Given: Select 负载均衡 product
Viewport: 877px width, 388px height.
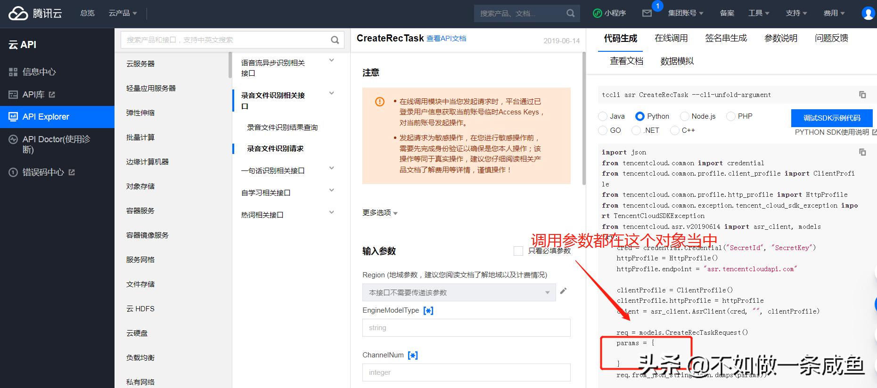Looking at the screenshot, I should (x=140, y=358).
